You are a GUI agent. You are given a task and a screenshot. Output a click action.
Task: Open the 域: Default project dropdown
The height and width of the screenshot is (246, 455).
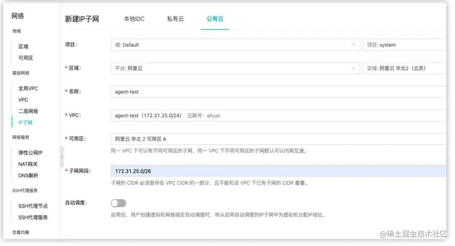click(234, 44)
